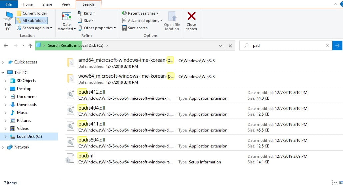The width and height of the screenshot is (343, 185).
Task: Select Pictures in navigation pane
Action: click(x=24, y=121)
